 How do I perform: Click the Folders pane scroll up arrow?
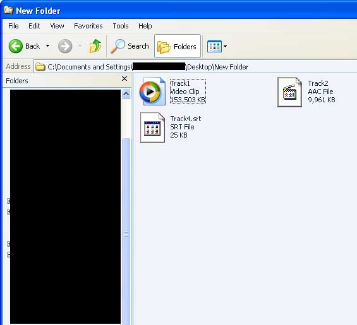(126, 93)
